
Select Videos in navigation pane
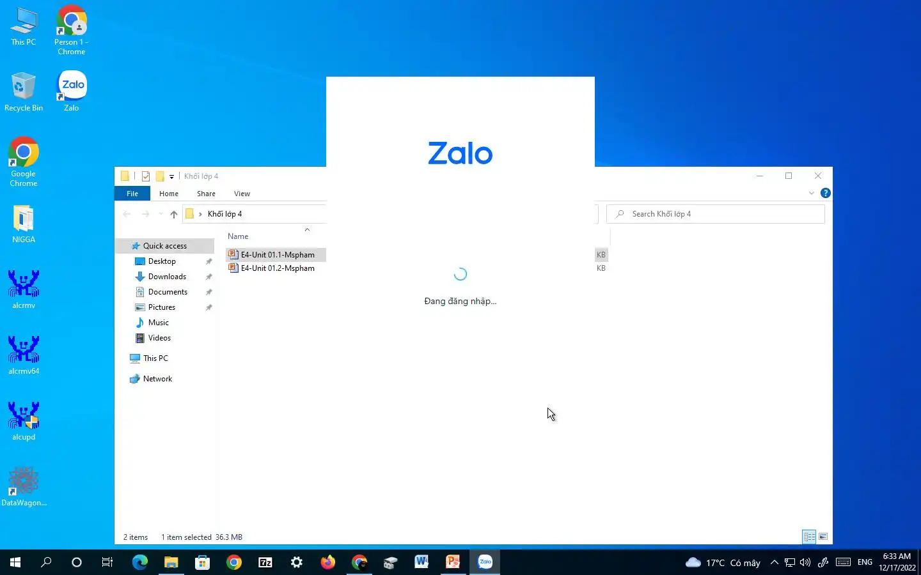(159, 338)
